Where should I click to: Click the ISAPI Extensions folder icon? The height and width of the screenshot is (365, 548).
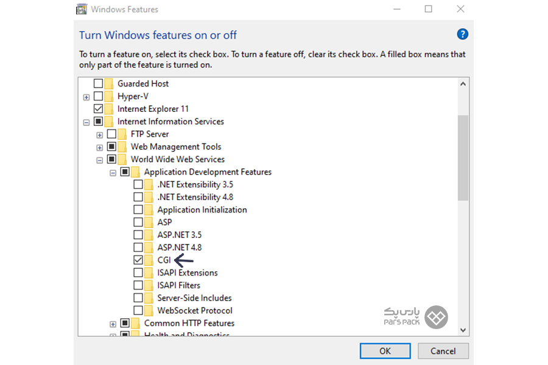[x=149, y=273]
